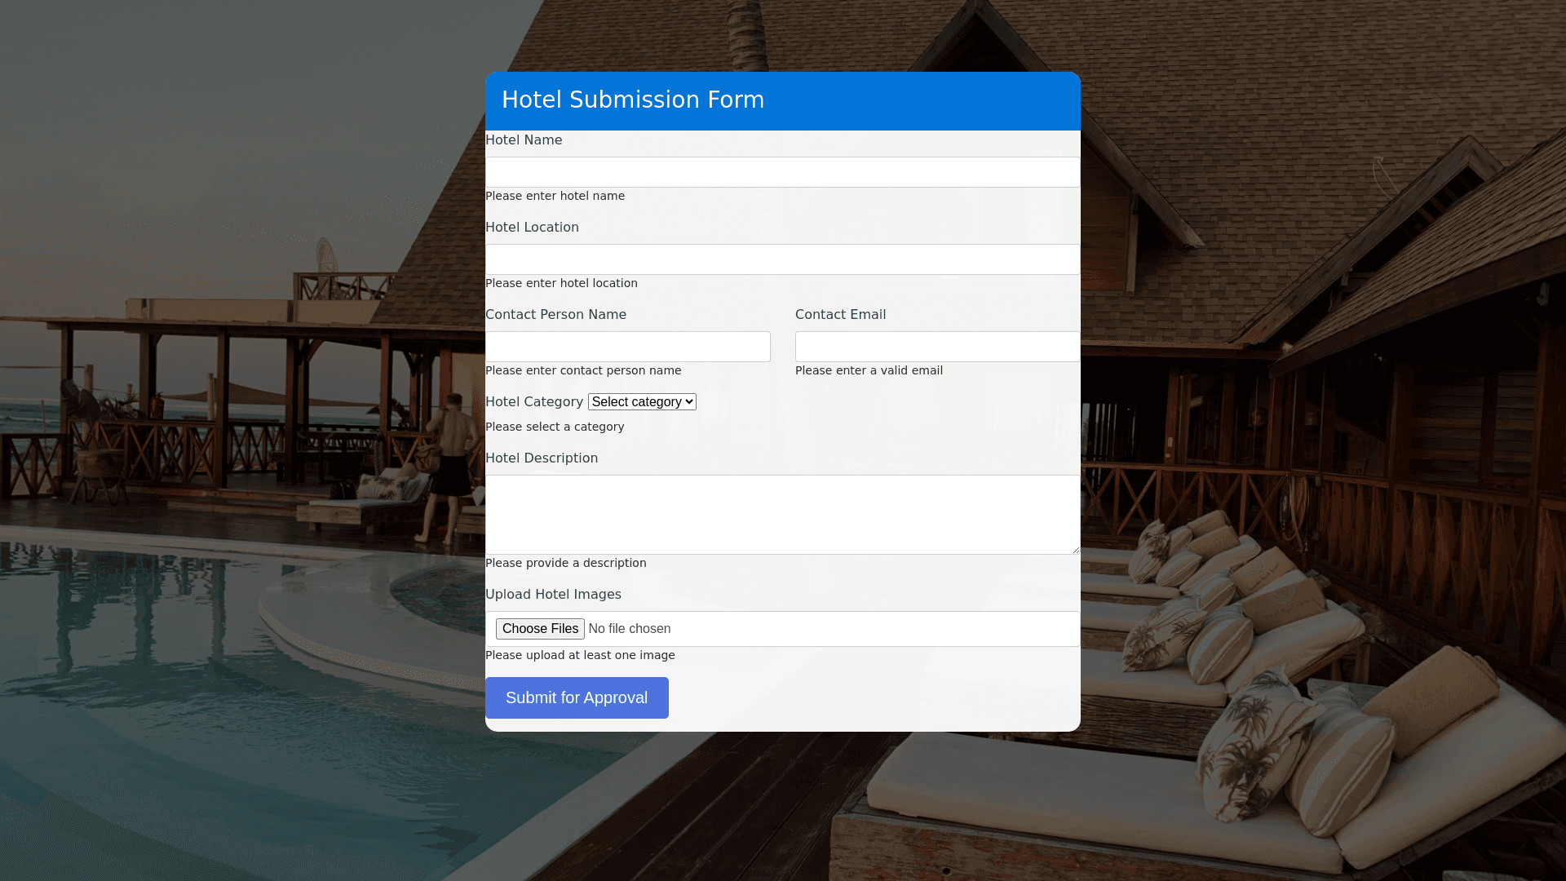This screenshot has height=881, width=1566.
Task: Click the Hotel Category label
Action: click(x=534, y=402)
